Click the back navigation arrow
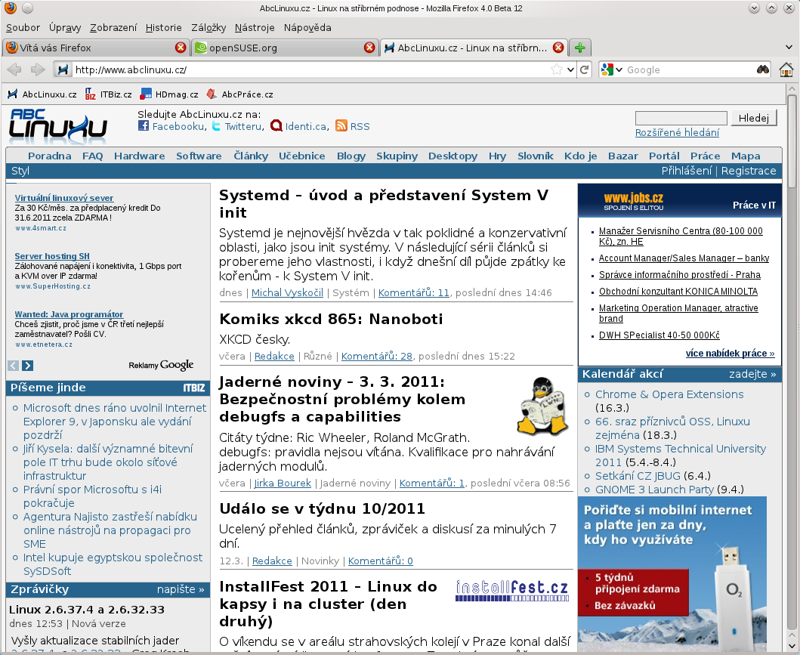 (14, 70)
